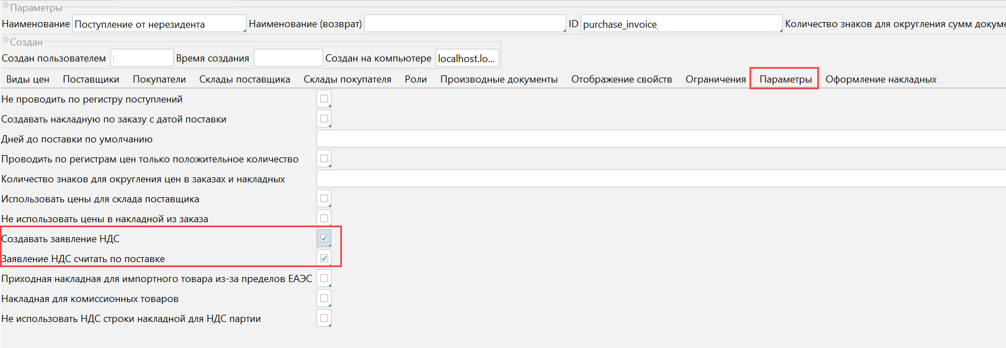Disable Заявление НДС считать по поставке

324,259
